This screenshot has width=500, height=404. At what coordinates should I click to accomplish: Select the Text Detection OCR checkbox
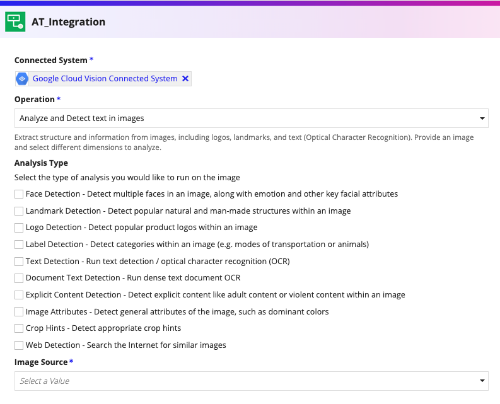click(19, 262)
